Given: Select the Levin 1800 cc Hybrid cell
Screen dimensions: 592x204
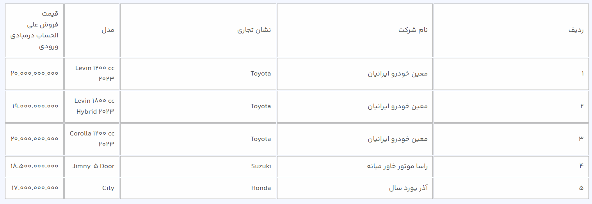Looking at the screenshot, I should (x=95, y=106).
